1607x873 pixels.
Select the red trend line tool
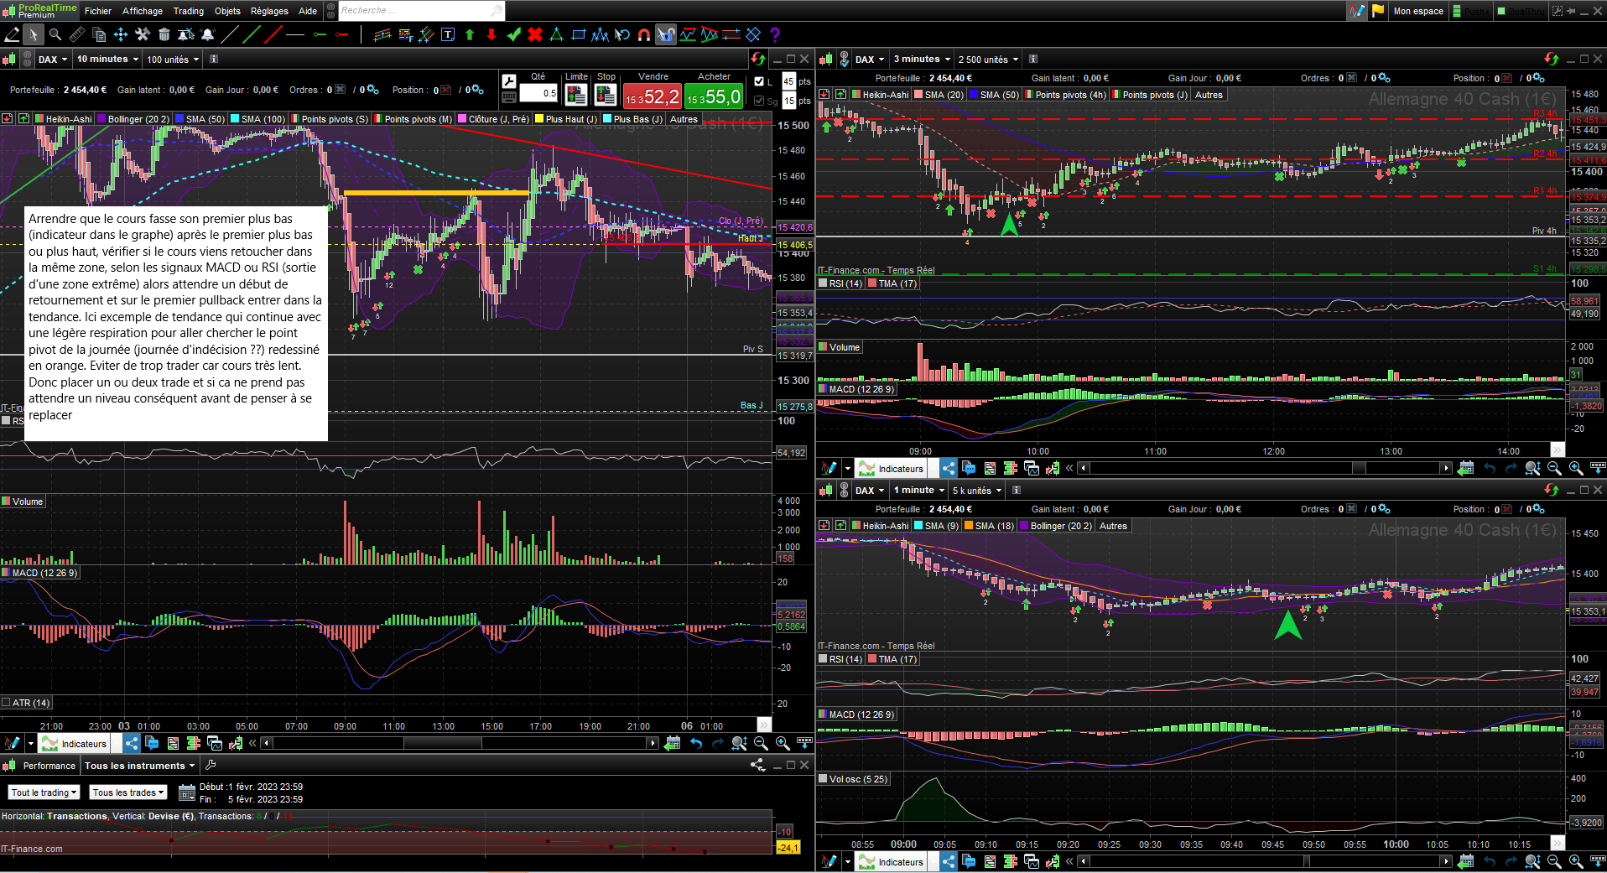[273, 34]
